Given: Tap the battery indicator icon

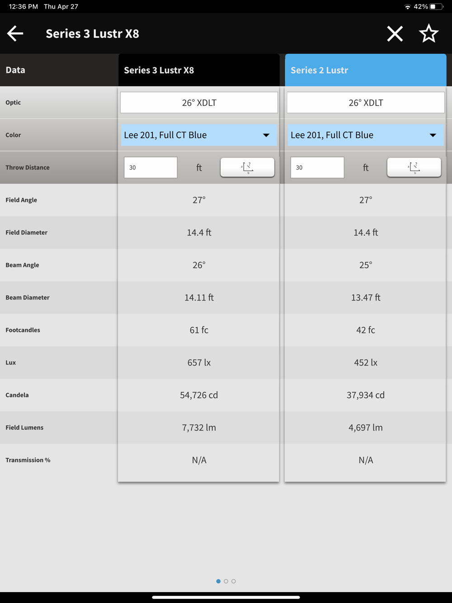Looking at the screenshot, I should 436,7.
